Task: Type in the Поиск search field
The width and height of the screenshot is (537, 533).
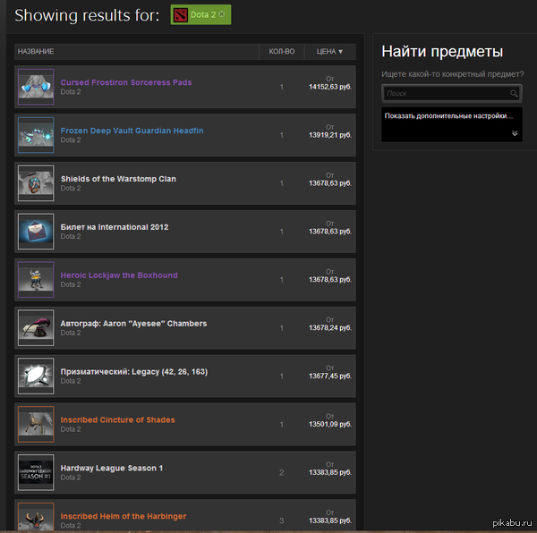Action: (x=445, y=93)
